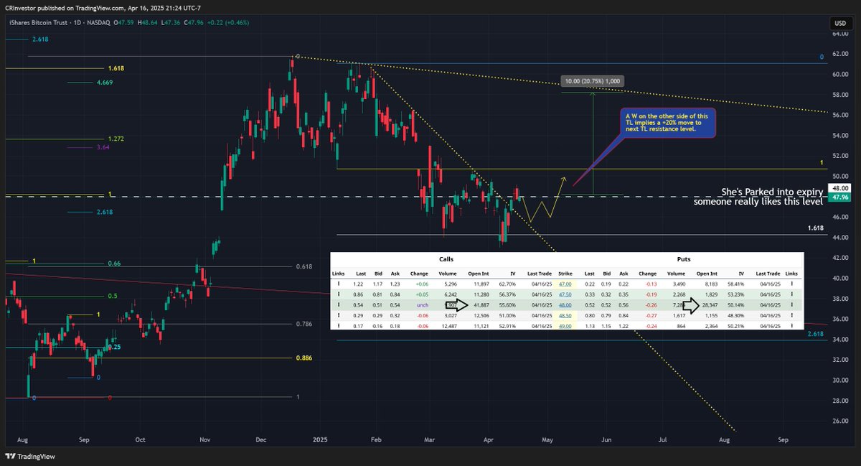Click the Dec label on time axis
The height and width of the screenshot is (466, 861).
coord(260,439)
